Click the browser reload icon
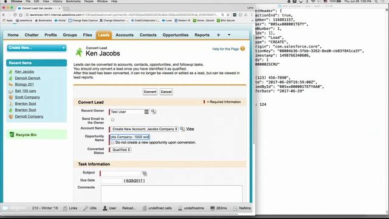This screenshot has width=389, height=219. [x=15, y=15]
